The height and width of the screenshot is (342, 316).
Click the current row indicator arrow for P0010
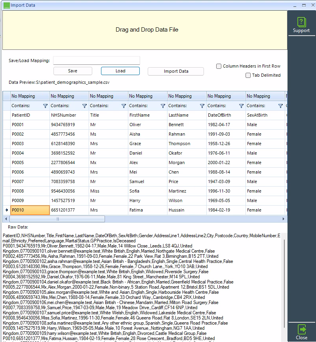point(7,210)
